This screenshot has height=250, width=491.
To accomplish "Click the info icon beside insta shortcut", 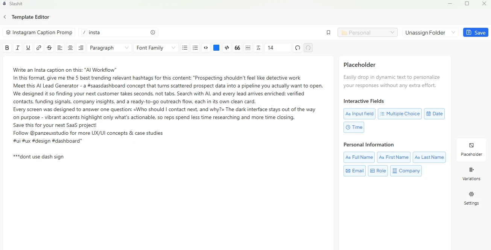I will (x=153, y=32).
